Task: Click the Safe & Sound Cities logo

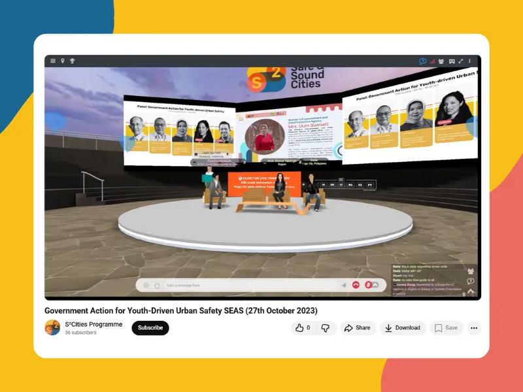Action: click(286, 79)
